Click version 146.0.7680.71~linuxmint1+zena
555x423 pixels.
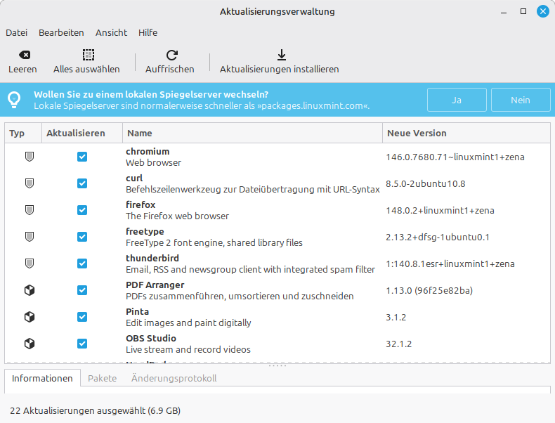(455, 157)
